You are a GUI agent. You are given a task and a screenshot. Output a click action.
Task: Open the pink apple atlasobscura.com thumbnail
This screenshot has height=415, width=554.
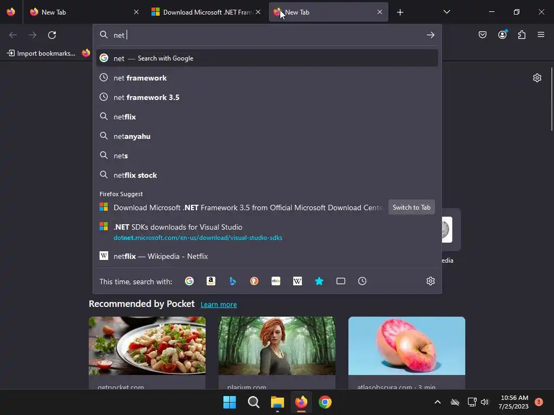click(407, 346)
